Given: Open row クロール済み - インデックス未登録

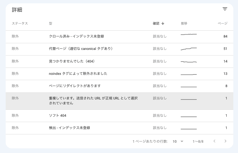Looking at the screenshot, I should [x=119, y=37].
